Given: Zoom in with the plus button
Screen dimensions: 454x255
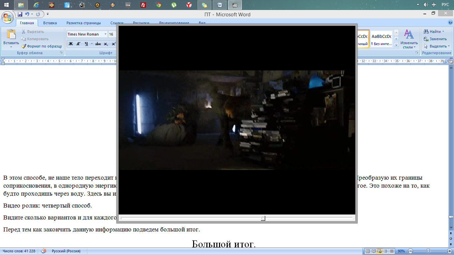Looking at the screenshot, I should point(449,251).
